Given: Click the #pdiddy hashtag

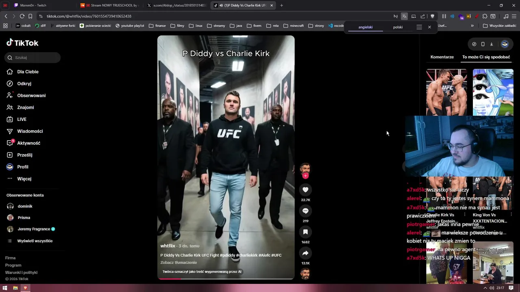Looking at the screenshot, I should [227, 255].
